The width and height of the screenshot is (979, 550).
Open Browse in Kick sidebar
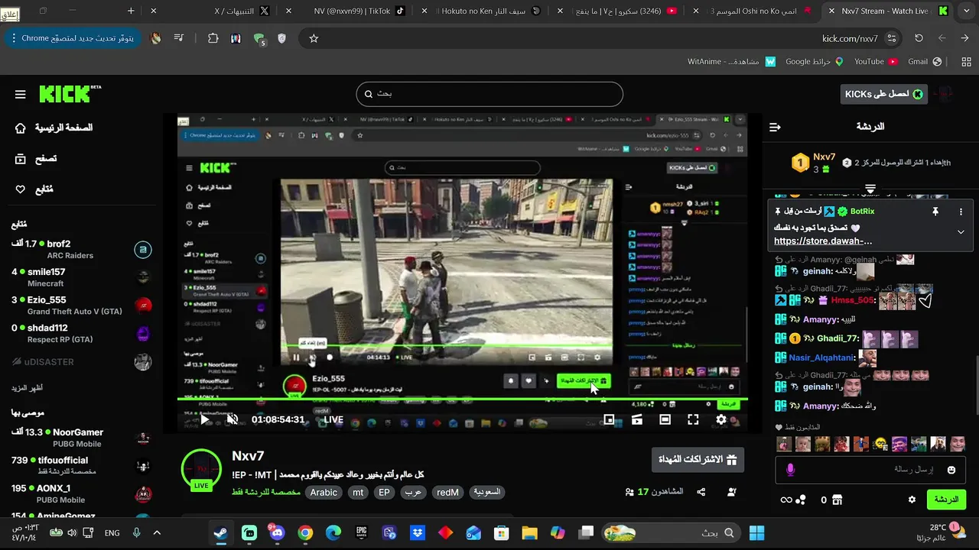[36, 159]
